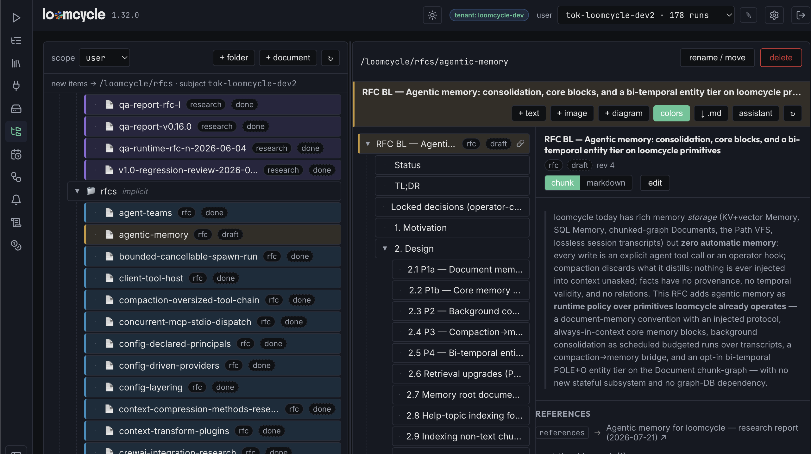Open the run (play) sidebar icon
This screenshot has height=454, width=811.
(16, 18)
